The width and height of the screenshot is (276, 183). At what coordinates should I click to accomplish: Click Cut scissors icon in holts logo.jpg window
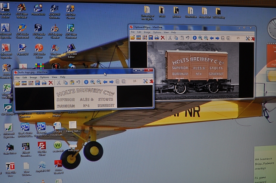[x=59, y=82]
